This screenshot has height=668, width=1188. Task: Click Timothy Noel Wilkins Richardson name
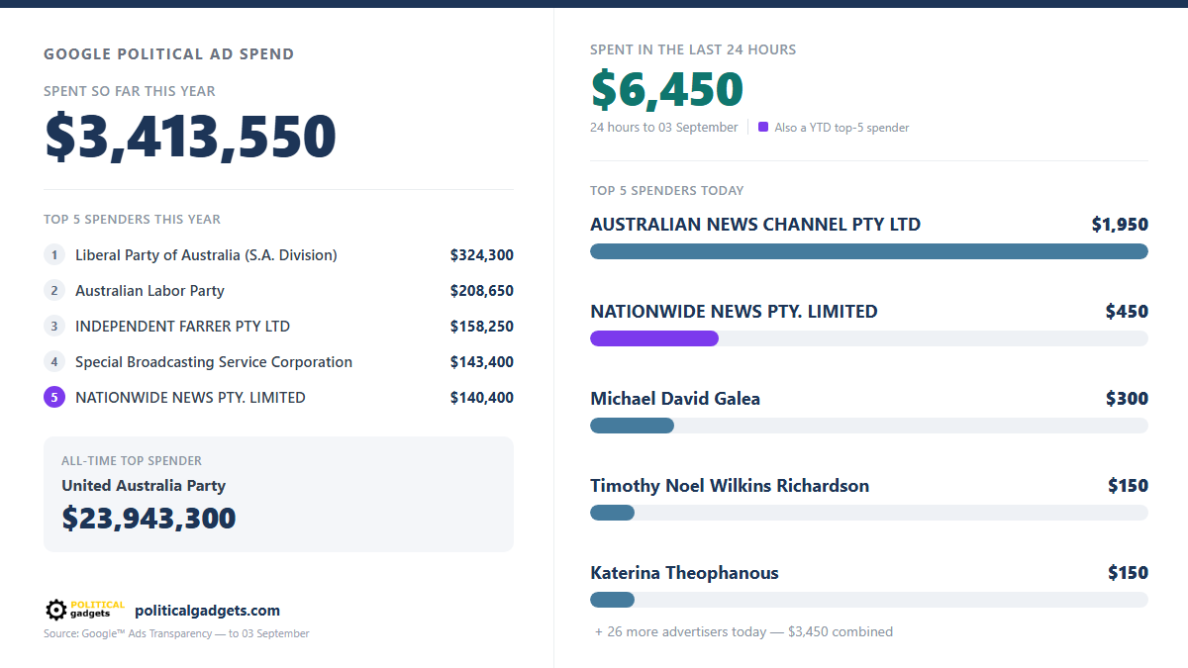coord(730,486)
